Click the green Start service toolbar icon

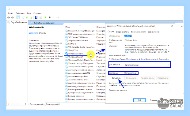point(46,17)
